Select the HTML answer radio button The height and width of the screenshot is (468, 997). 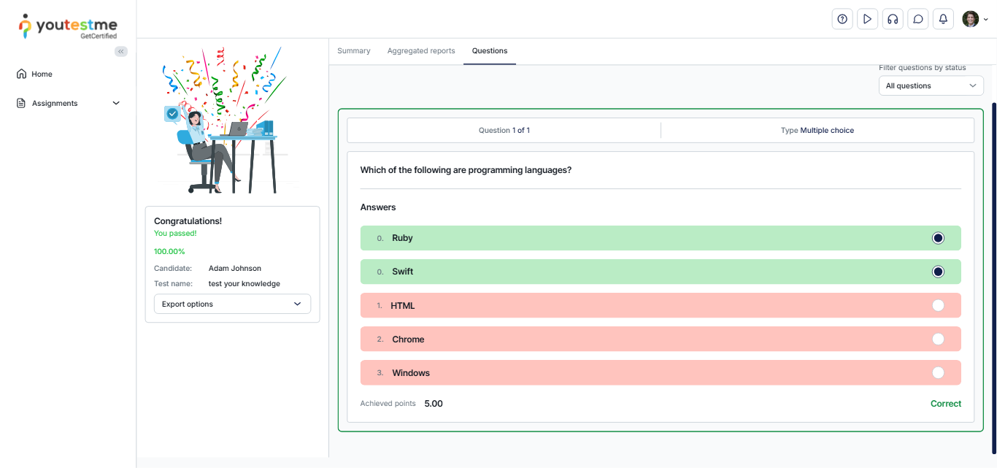938,305
